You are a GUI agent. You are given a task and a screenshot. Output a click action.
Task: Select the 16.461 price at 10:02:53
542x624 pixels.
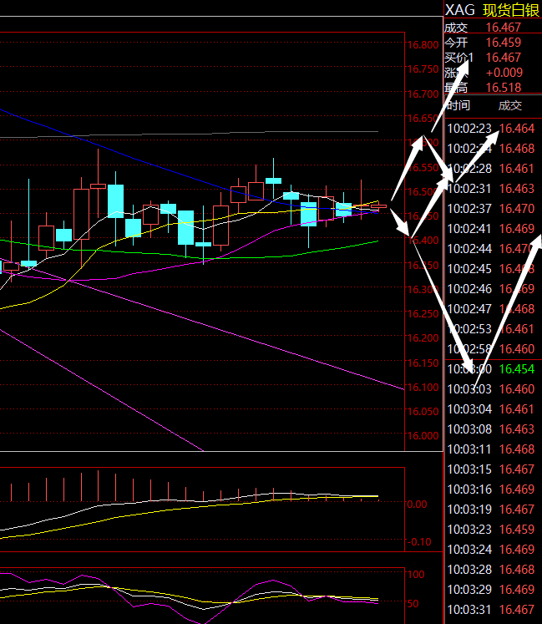tap(517, 329)
